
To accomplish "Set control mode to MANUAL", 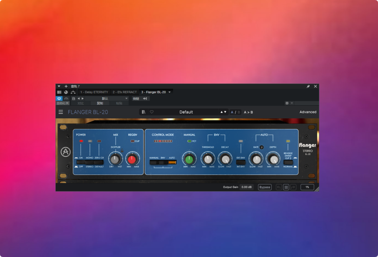I will [154, 162].
